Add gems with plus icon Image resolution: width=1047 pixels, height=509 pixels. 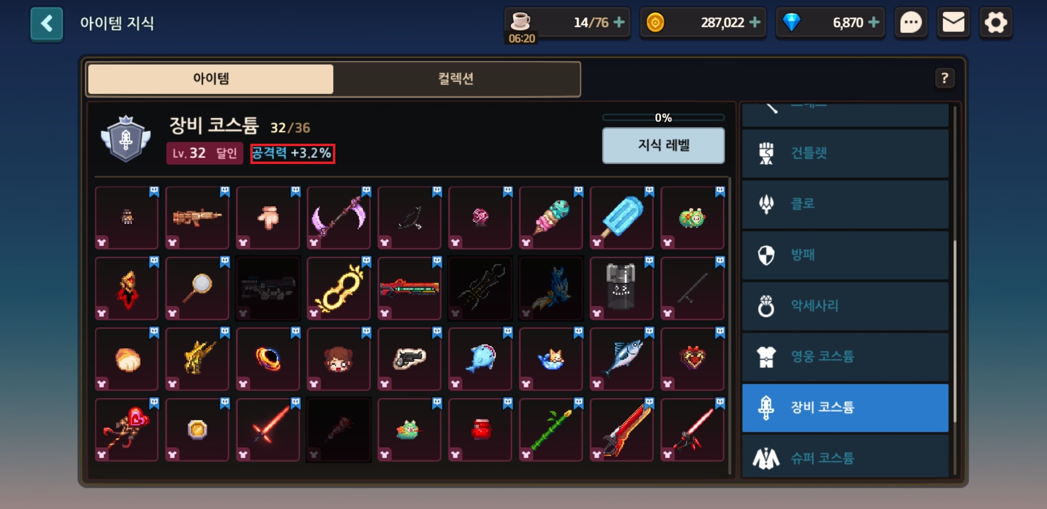(873, 22)
